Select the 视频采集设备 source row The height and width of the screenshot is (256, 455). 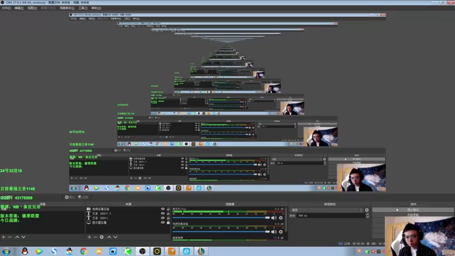pos(129,209)
